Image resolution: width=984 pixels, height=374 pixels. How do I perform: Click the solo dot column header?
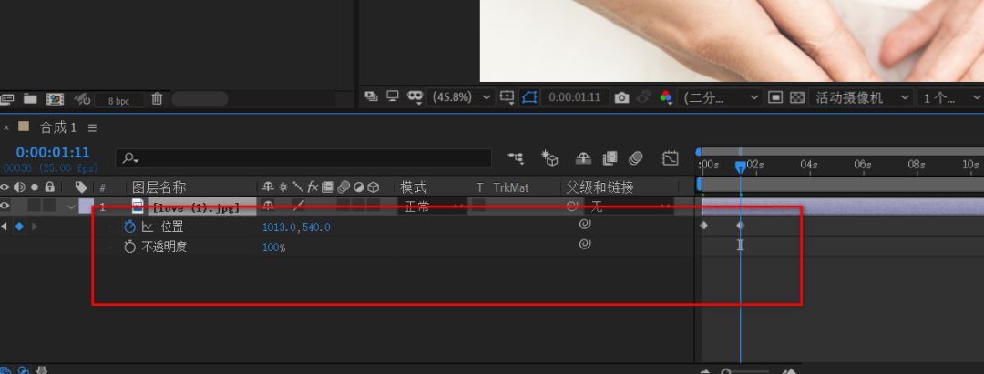(x=35, y=187)
